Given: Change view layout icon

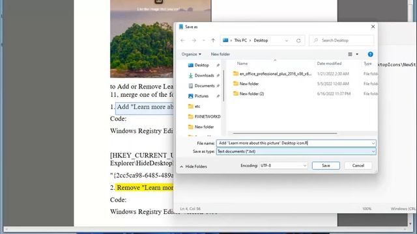Looking at the screenshot, I should point(351,54).
